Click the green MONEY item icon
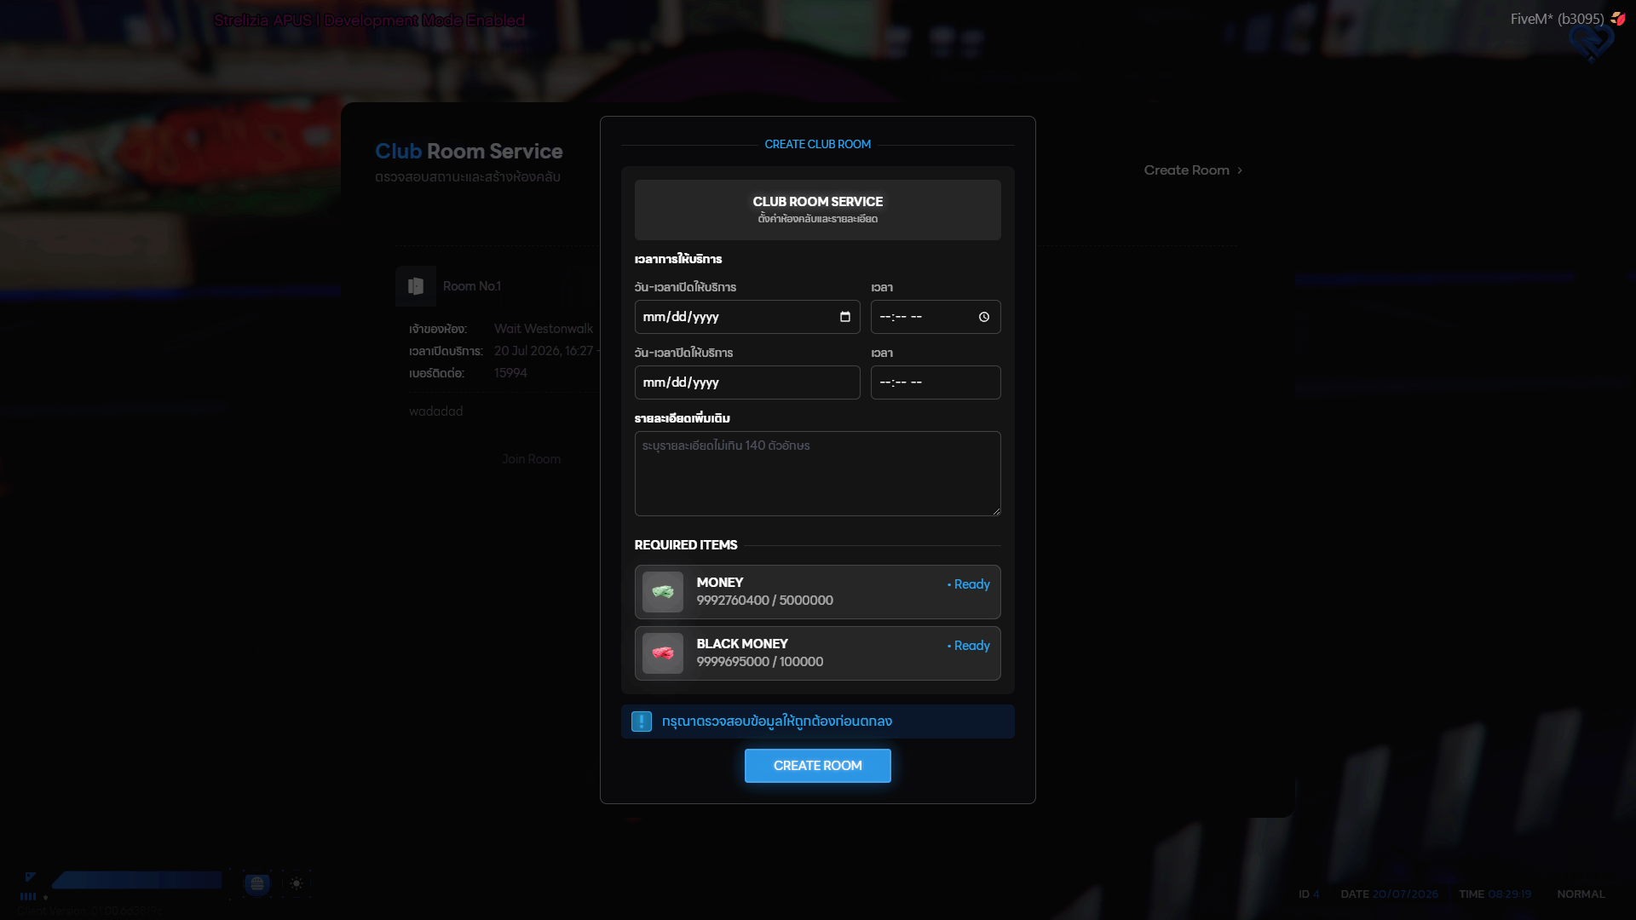The image size is (1636, 920). tap(663, 592)
